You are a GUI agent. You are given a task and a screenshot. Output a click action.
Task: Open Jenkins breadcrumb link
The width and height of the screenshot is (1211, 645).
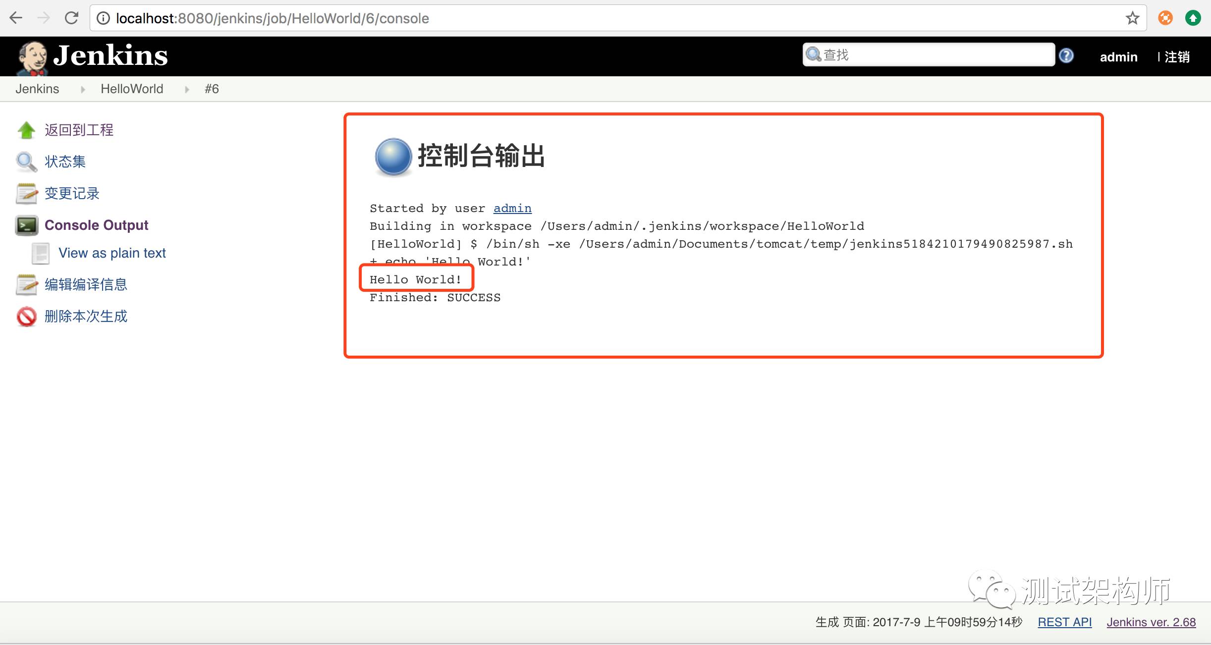coord(37,89)
